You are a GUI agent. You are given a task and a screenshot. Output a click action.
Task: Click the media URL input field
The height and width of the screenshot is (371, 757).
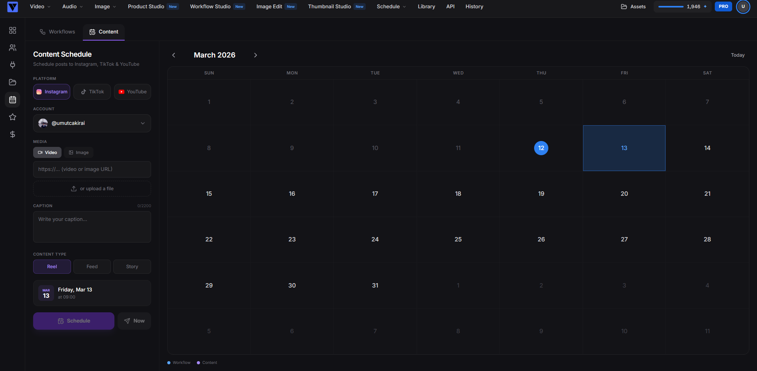[92, 169]
